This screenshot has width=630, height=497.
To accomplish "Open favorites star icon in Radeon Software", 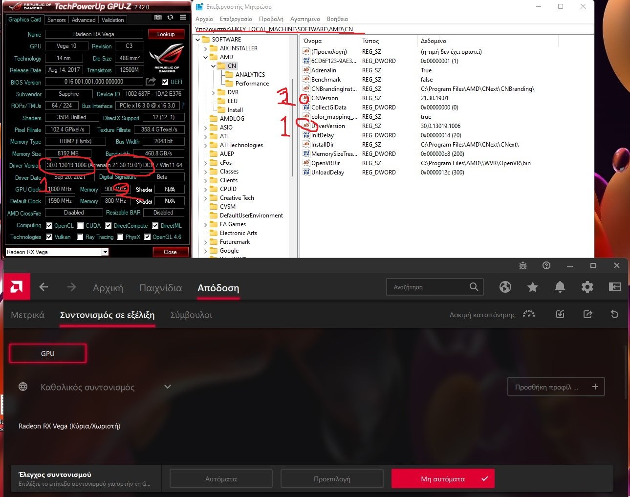I will coord(533,287).
